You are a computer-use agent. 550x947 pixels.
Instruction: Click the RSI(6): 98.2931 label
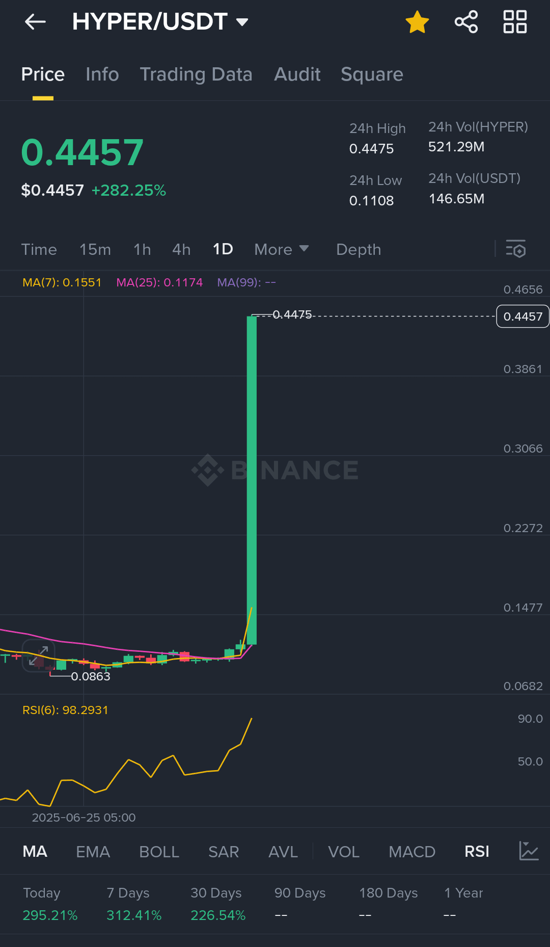coord(65,710)
